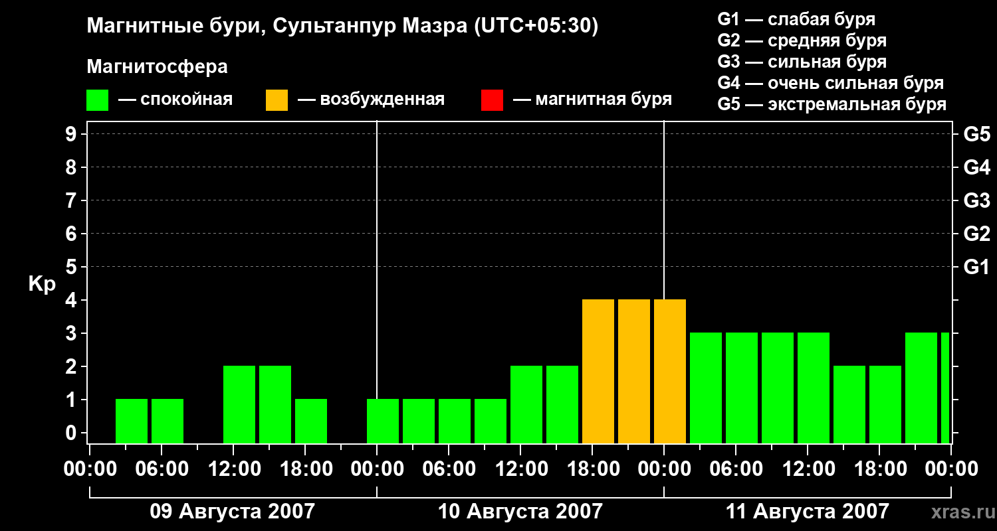997x531 pixels.
Task: Click the 12:00 time label above '11 Августа 2007'
Action: [808, 469]
